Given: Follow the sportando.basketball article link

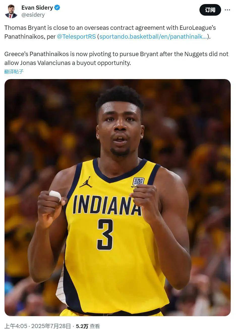Looking at the screenshot, I should pos(153,36).
